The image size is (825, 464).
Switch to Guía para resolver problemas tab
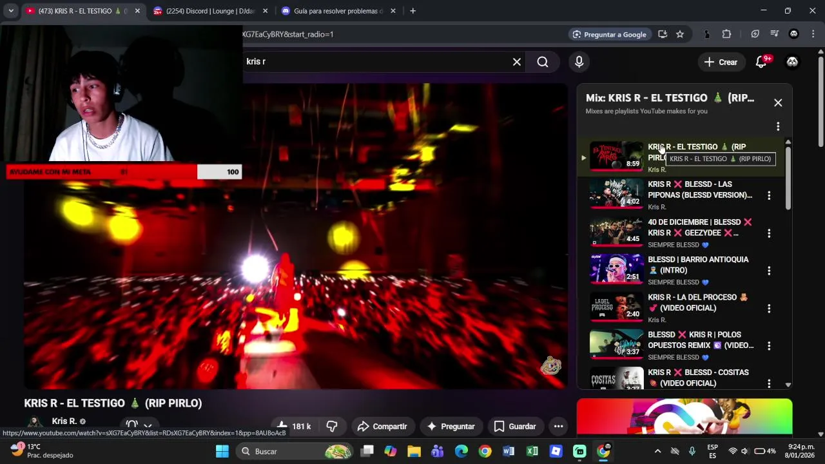[x=338, y=11]
